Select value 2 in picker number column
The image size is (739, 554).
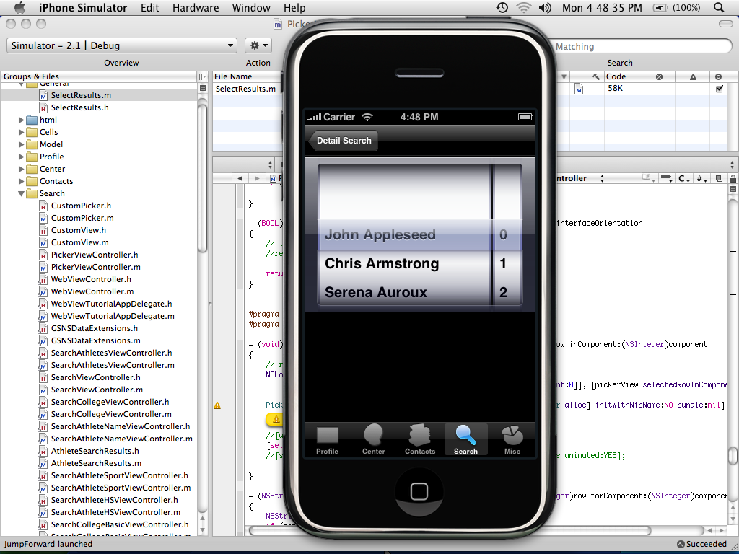pyautogui.click(x=503, y=292)
